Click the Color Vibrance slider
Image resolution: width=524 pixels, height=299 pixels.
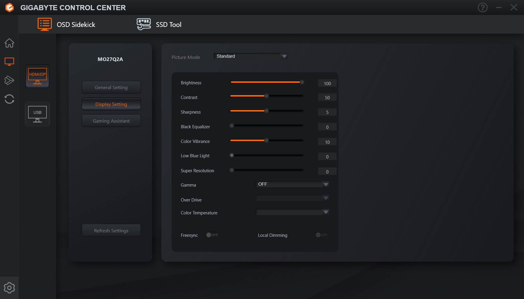[x=267, y=140]
